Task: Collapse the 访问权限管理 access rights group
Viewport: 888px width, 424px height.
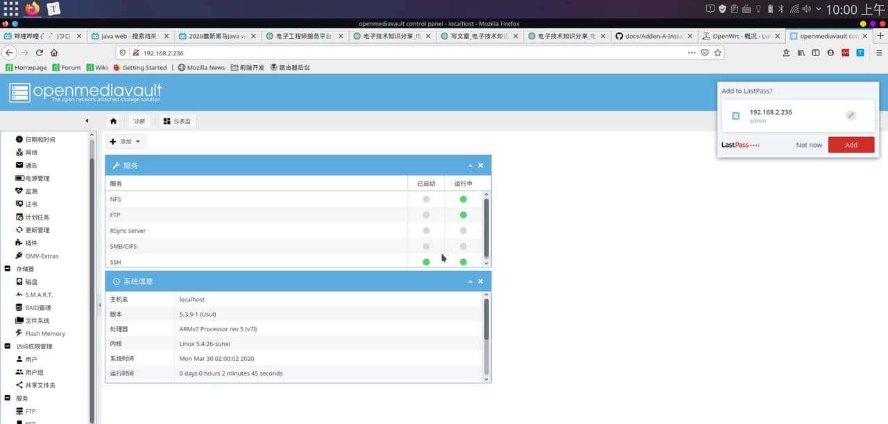Action: 8,346
